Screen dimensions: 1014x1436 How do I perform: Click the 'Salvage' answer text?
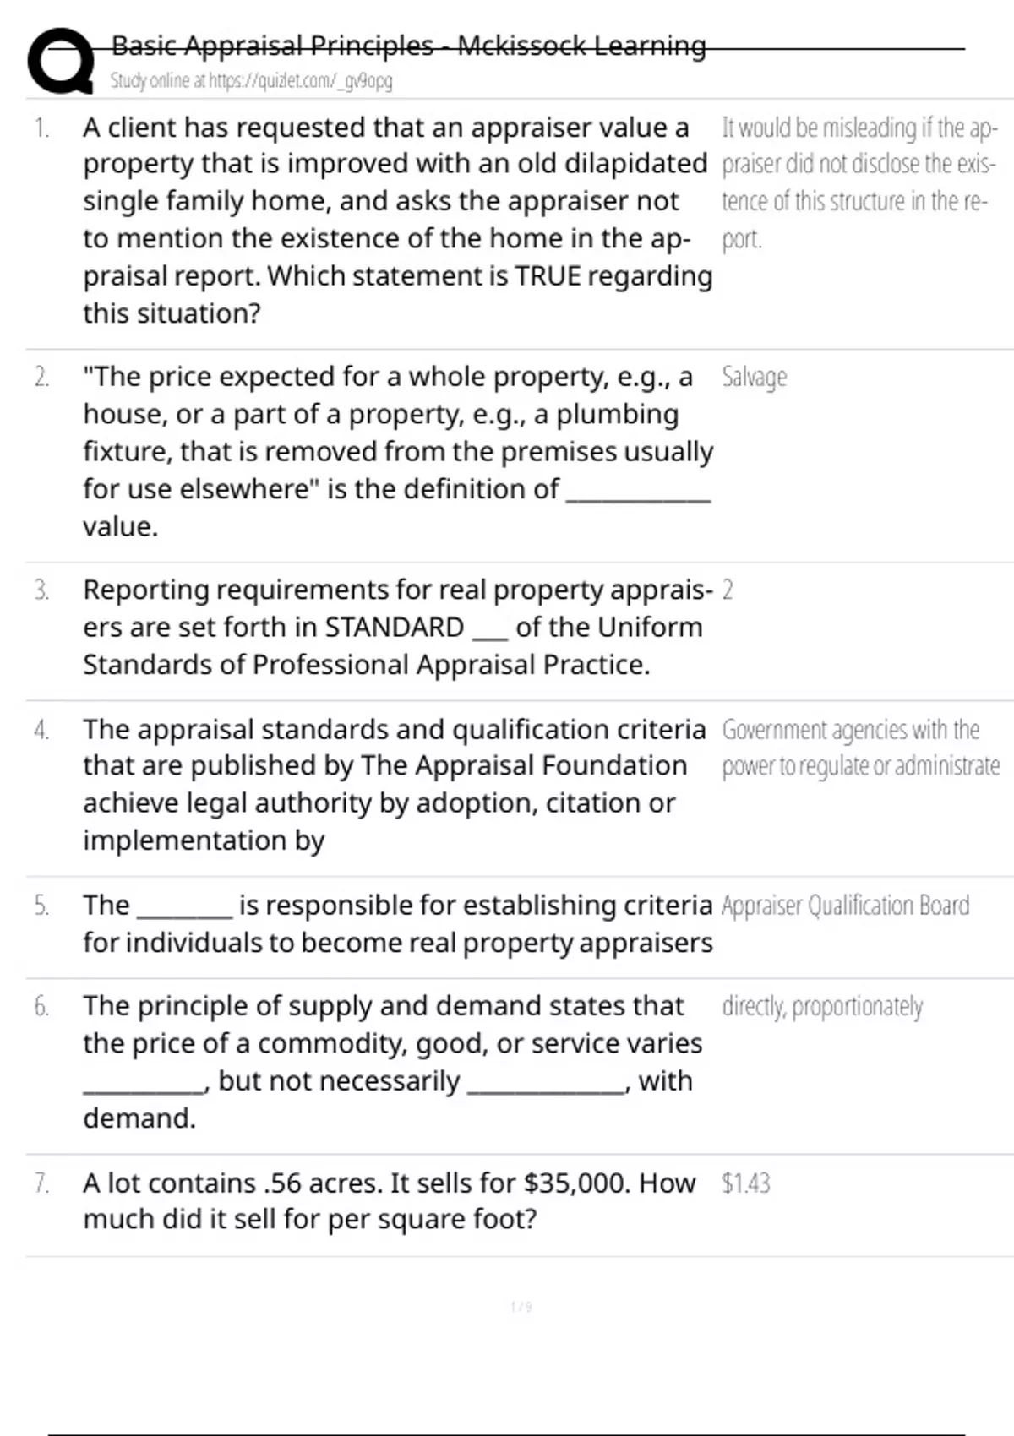[754, 377]
